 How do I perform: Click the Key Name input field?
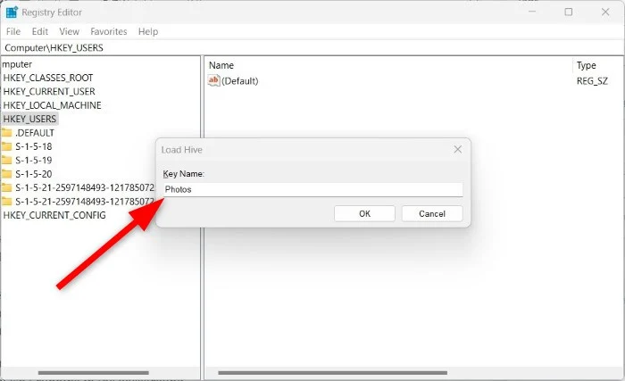click(312, 189)
